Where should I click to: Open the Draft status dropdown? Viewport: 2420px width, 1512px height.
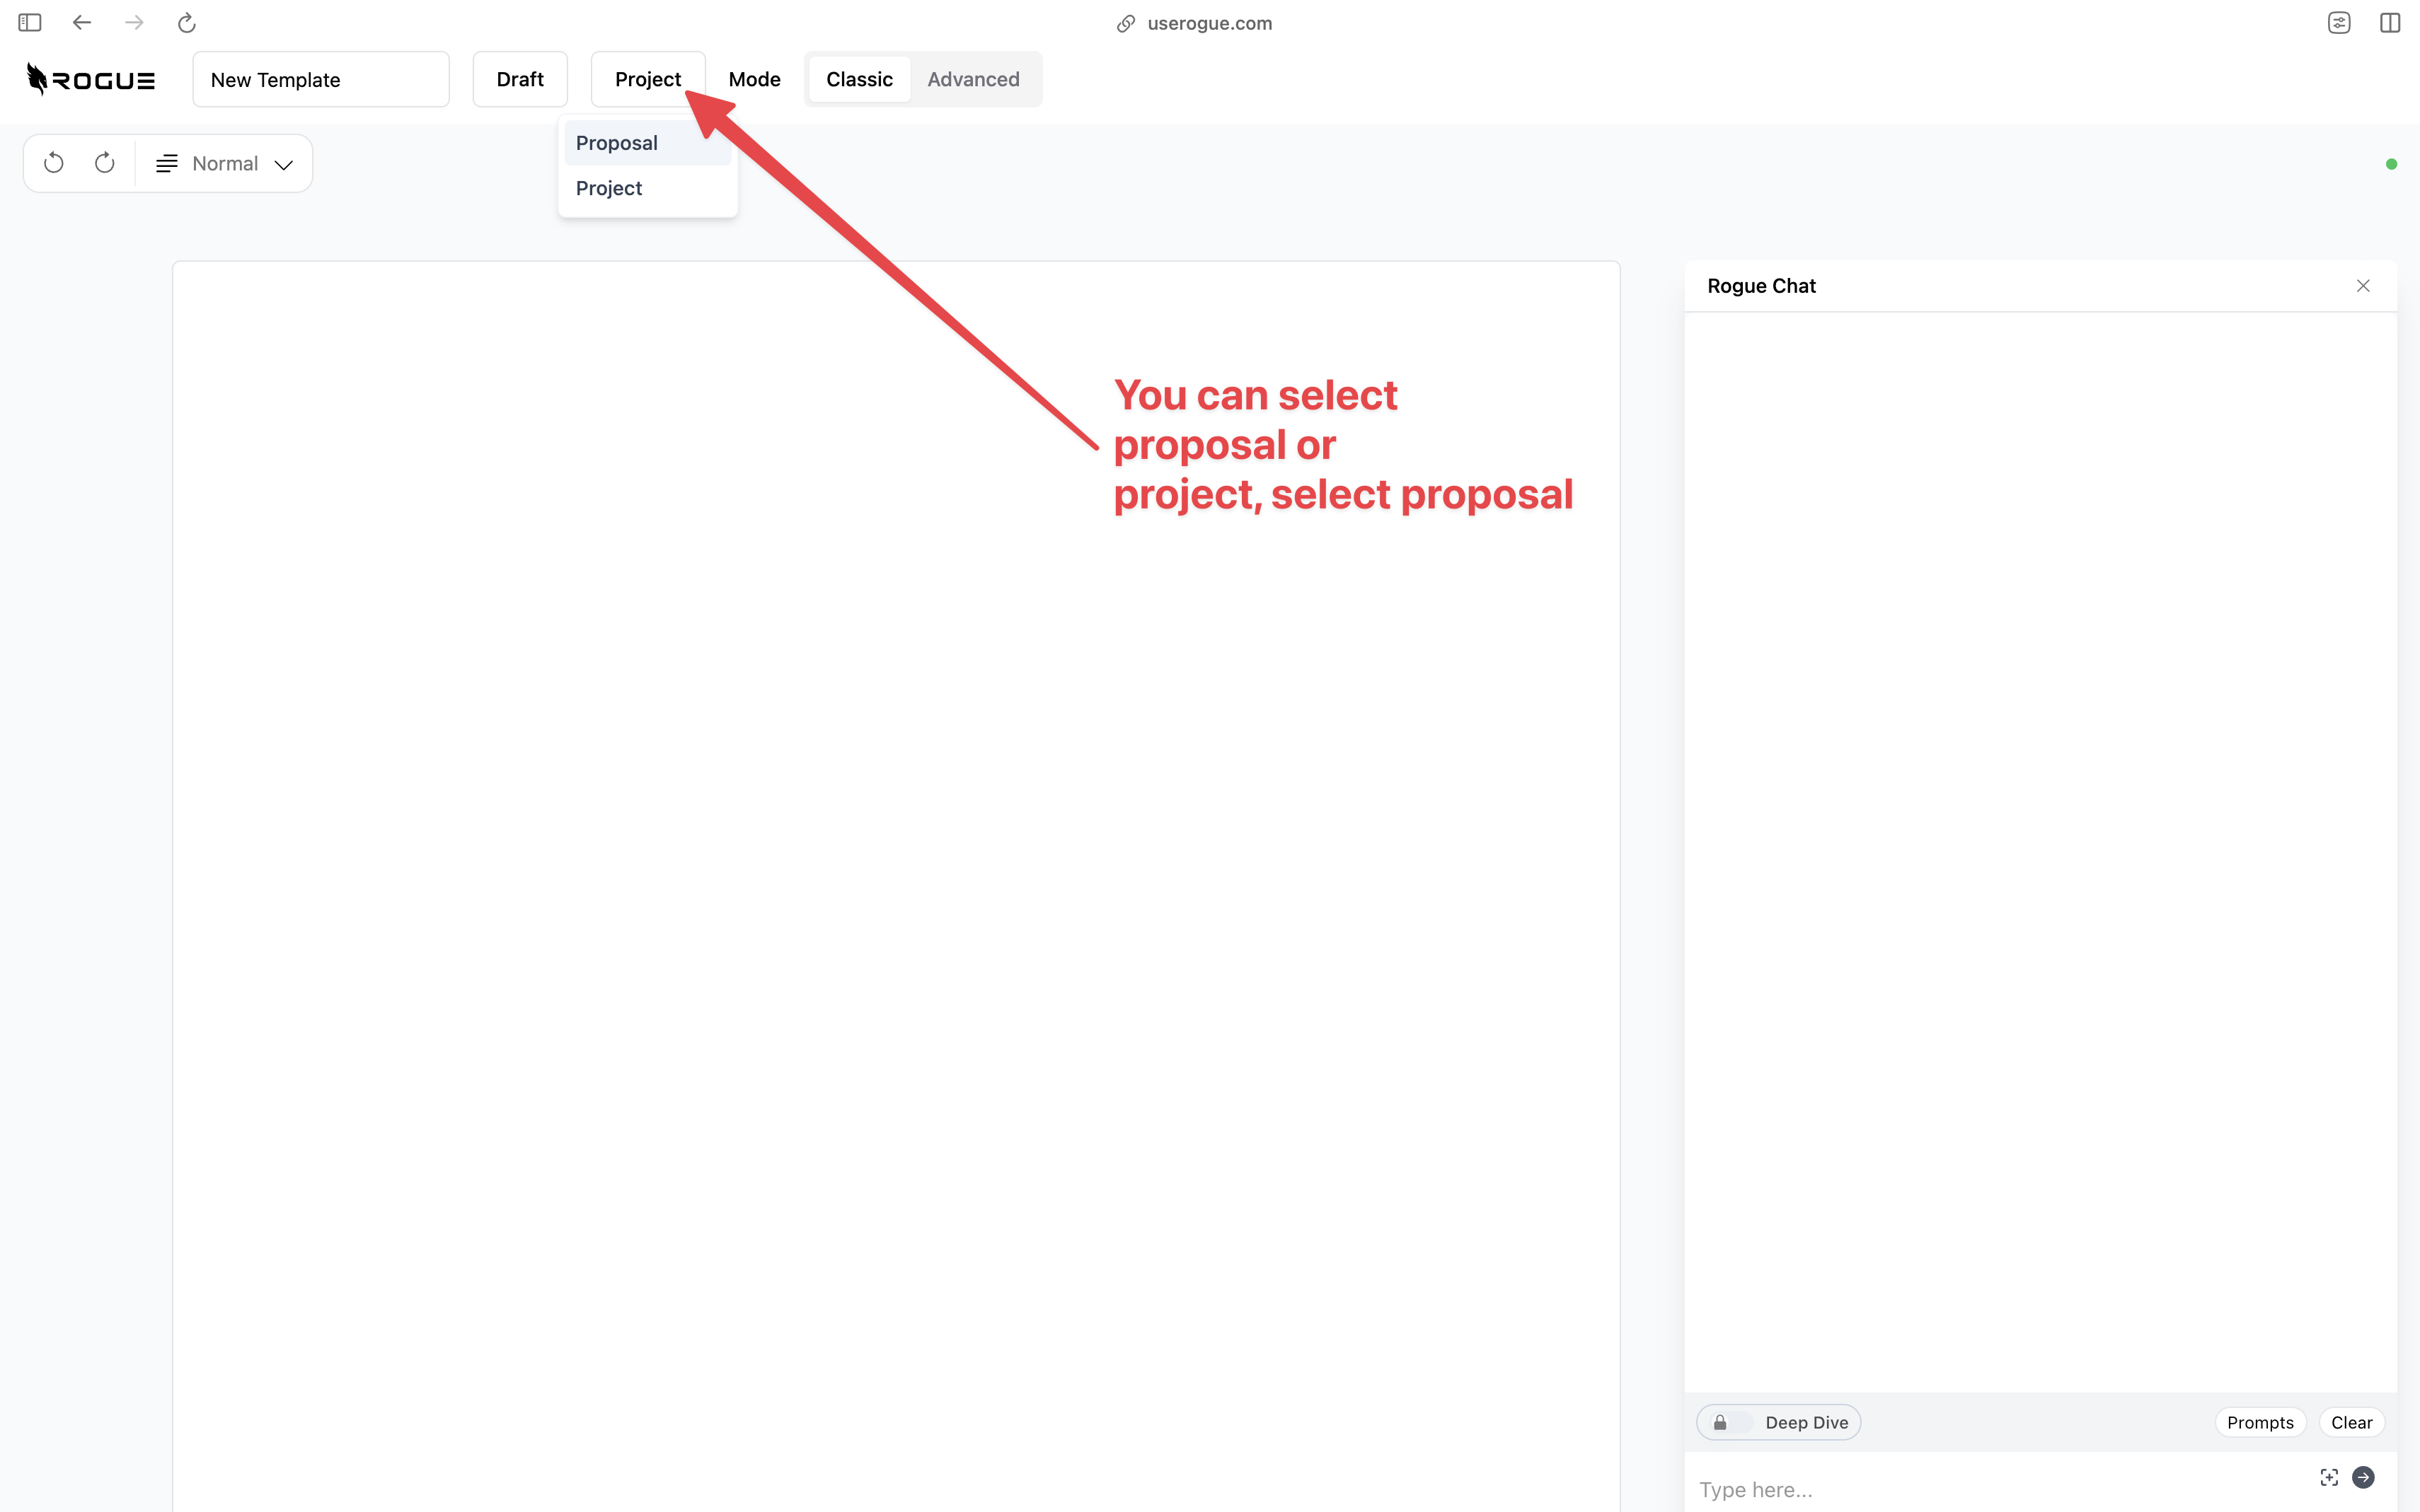[x=519, y=79]
